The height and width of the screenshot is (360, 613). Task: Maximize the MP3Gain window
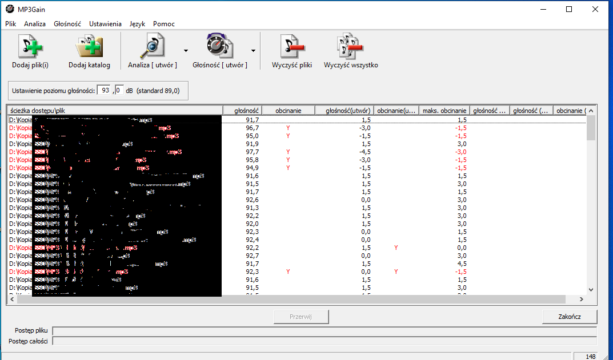[x=569, y=9]
